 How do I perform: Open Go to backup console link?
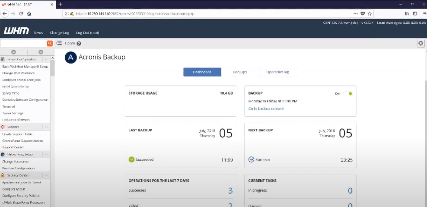pyautogui.click(x=266, y=108)
